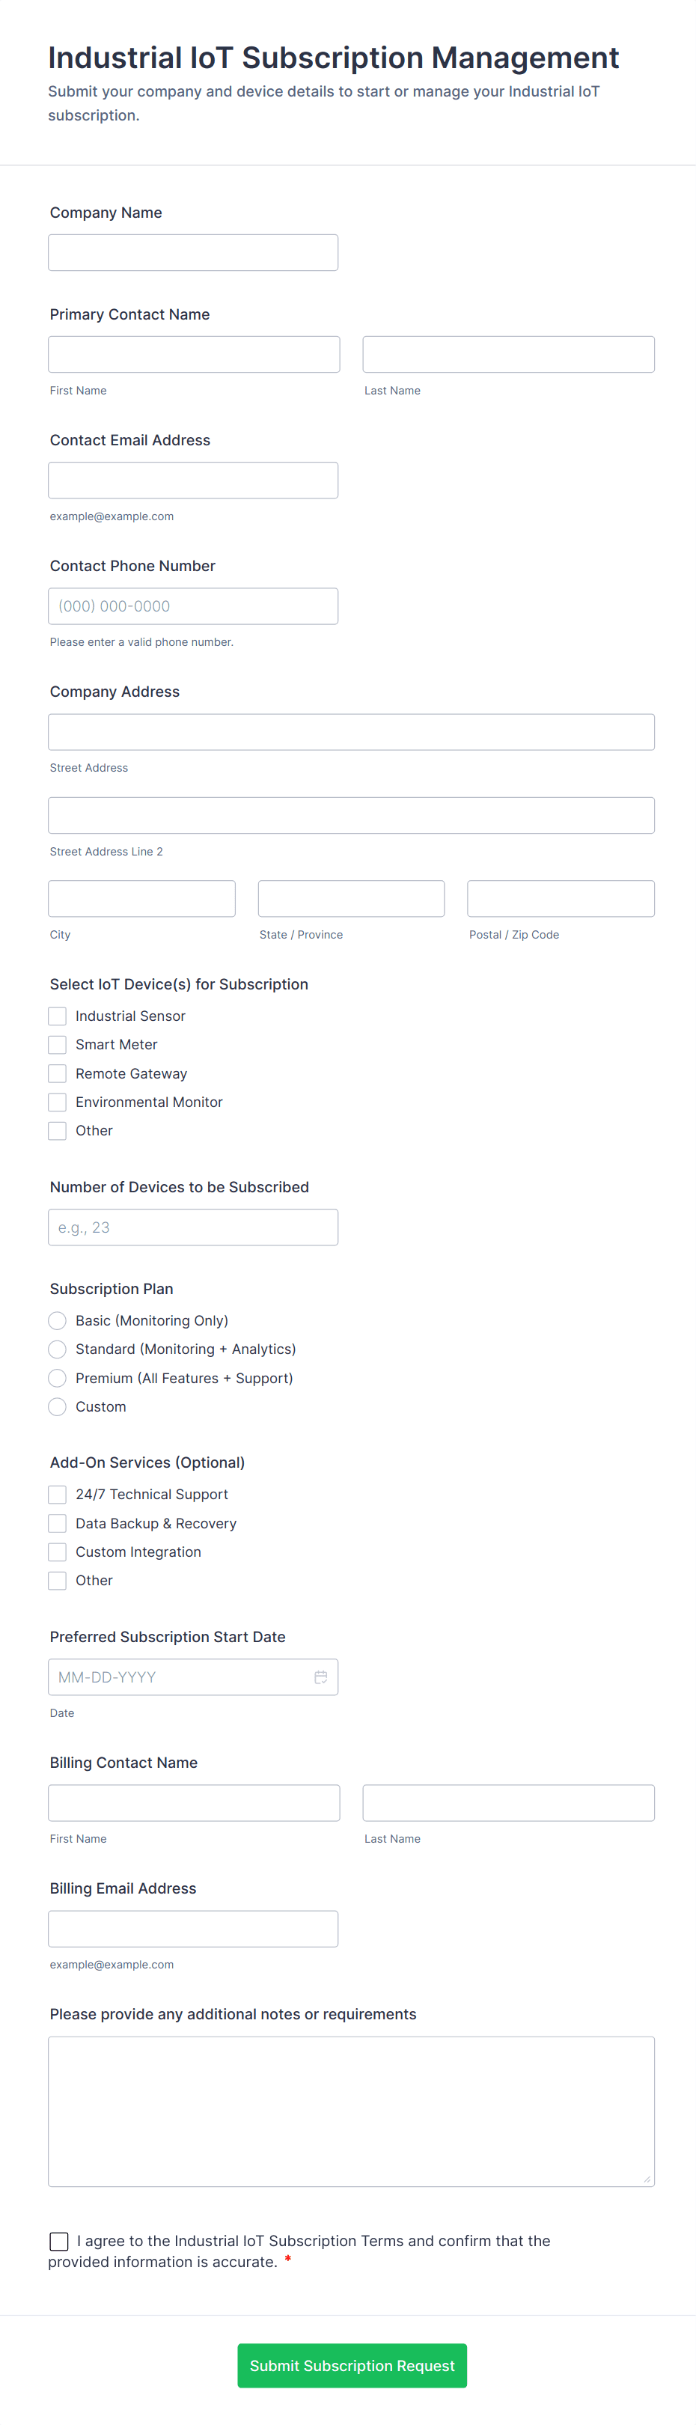696x2425 pixels.
Task: Select Environmental Monitor checkbox
Action: [x=58, y=1102]
